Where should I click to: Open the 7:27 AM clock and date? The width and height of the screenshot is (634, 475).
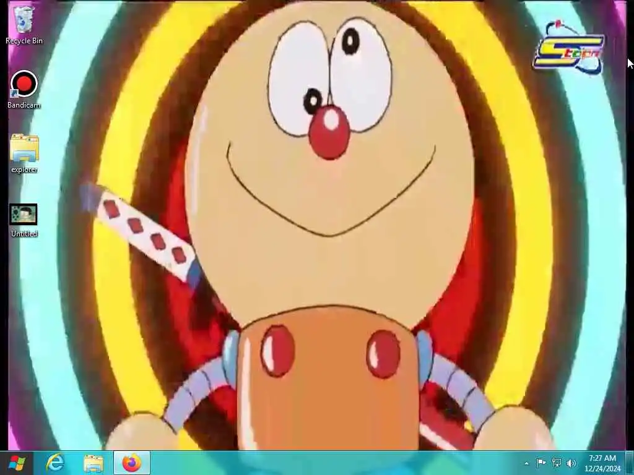(602, 463)
